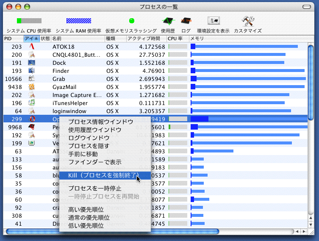This screenshot has height=241, width=319.
Task: Click the Dock process name
Action: 59,63
